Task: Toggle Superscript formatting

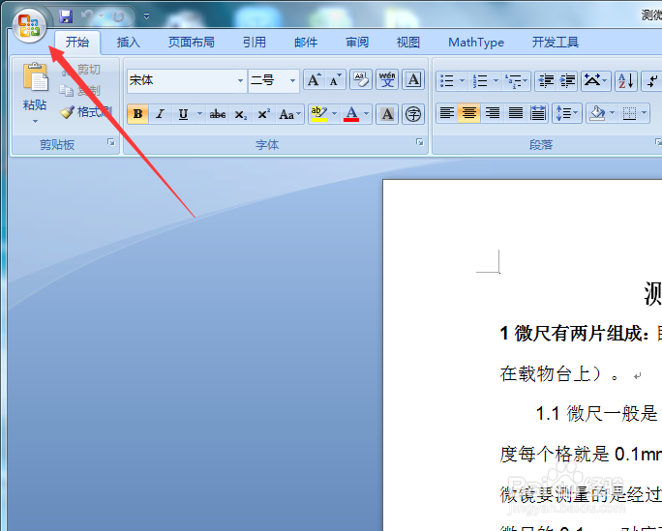Action: click(x=264, y=114)
